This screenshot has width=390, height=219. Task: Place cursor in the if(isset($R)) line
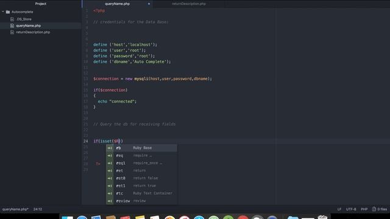click(108, 141)
